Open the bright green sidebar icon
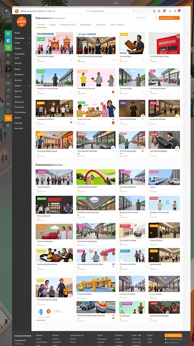Viewport: 194px width, 346px height. [x=8, y=47]
